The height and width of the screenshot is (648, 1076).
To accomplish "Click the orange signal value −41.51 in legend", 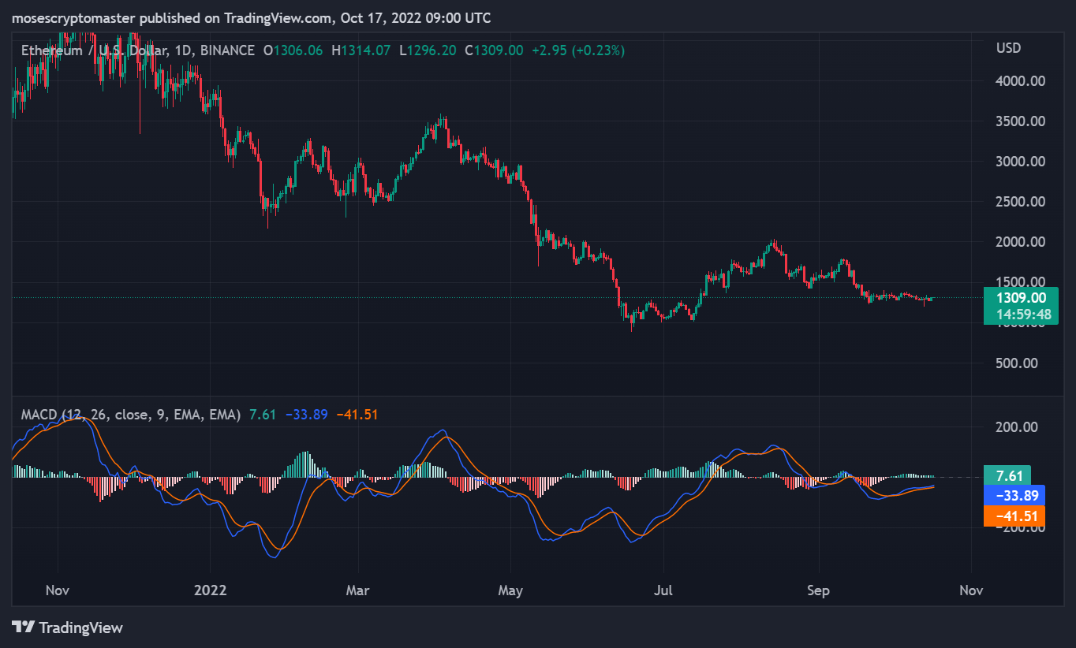I will [357, 415].
